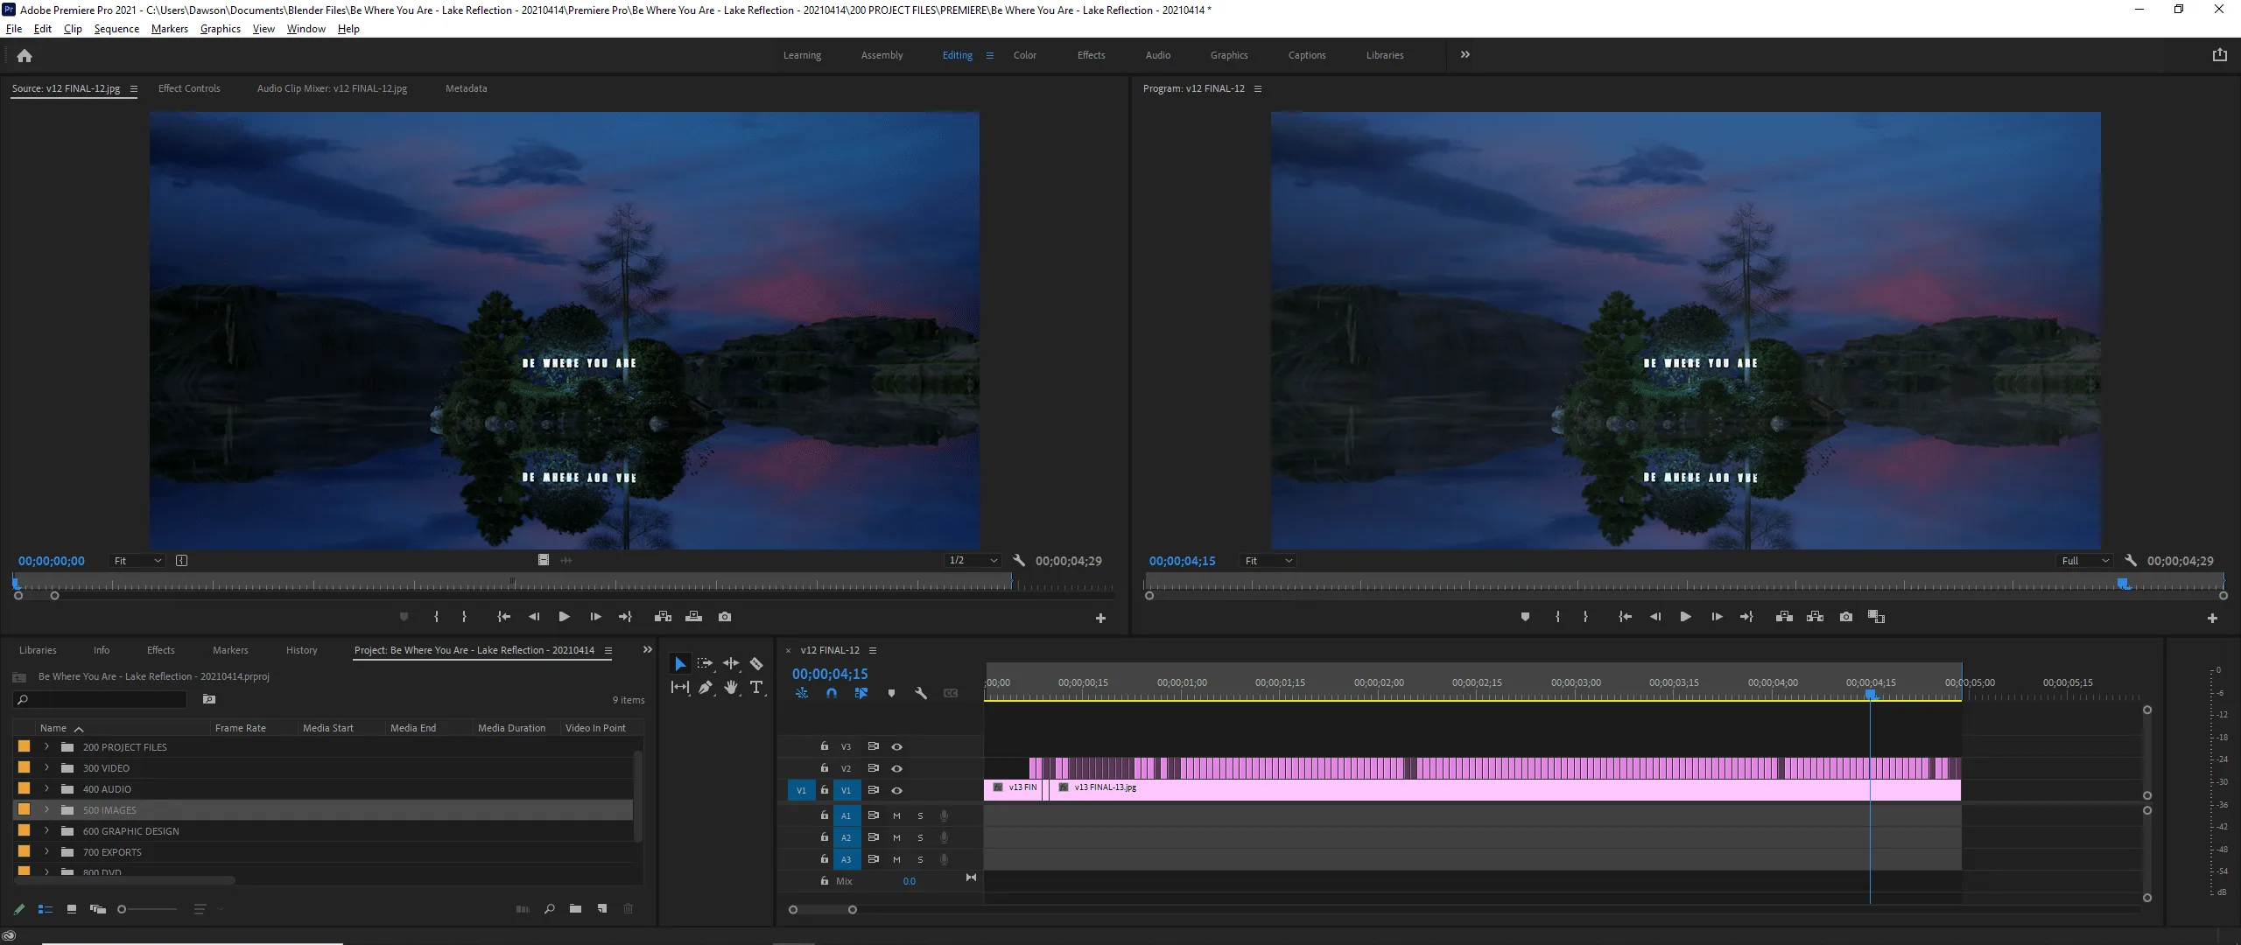Open the Metadata tab
The image size is (2241, 945).
(x=466, y=88)
